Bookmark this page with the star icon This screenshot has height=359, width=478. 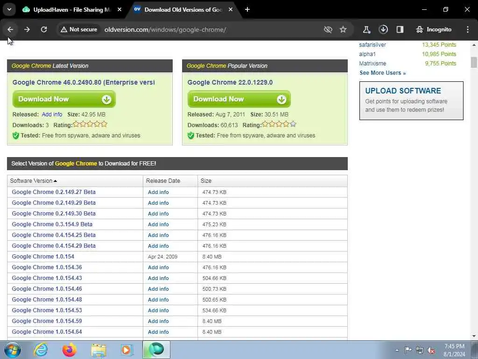(343, 29)
